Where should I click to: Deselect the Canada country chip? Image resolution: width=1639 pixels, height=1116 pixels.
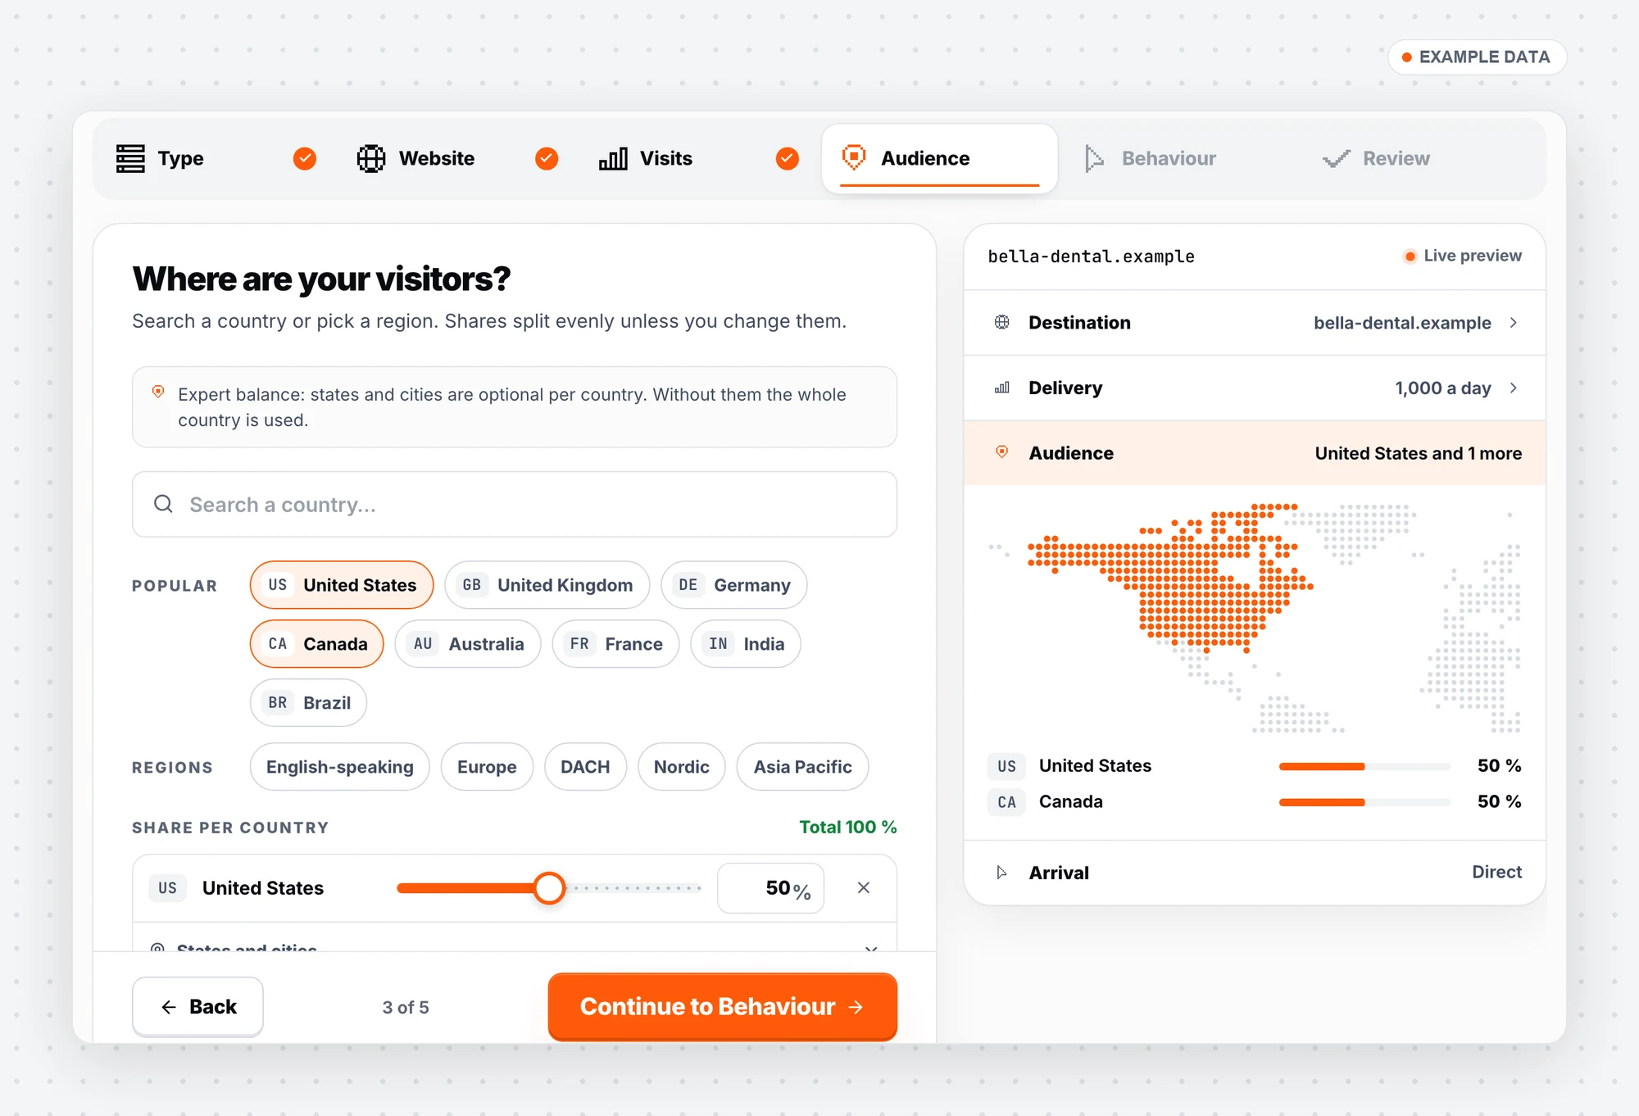pos(317,644)
